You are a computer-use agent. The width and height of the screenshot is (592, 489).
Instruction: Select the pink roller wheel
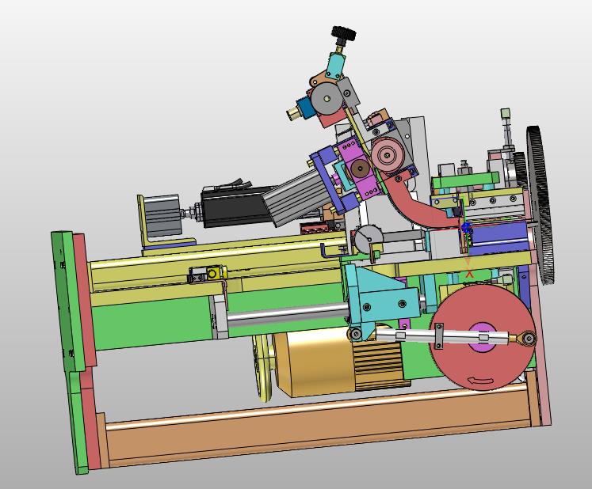[x=387, y=154]
